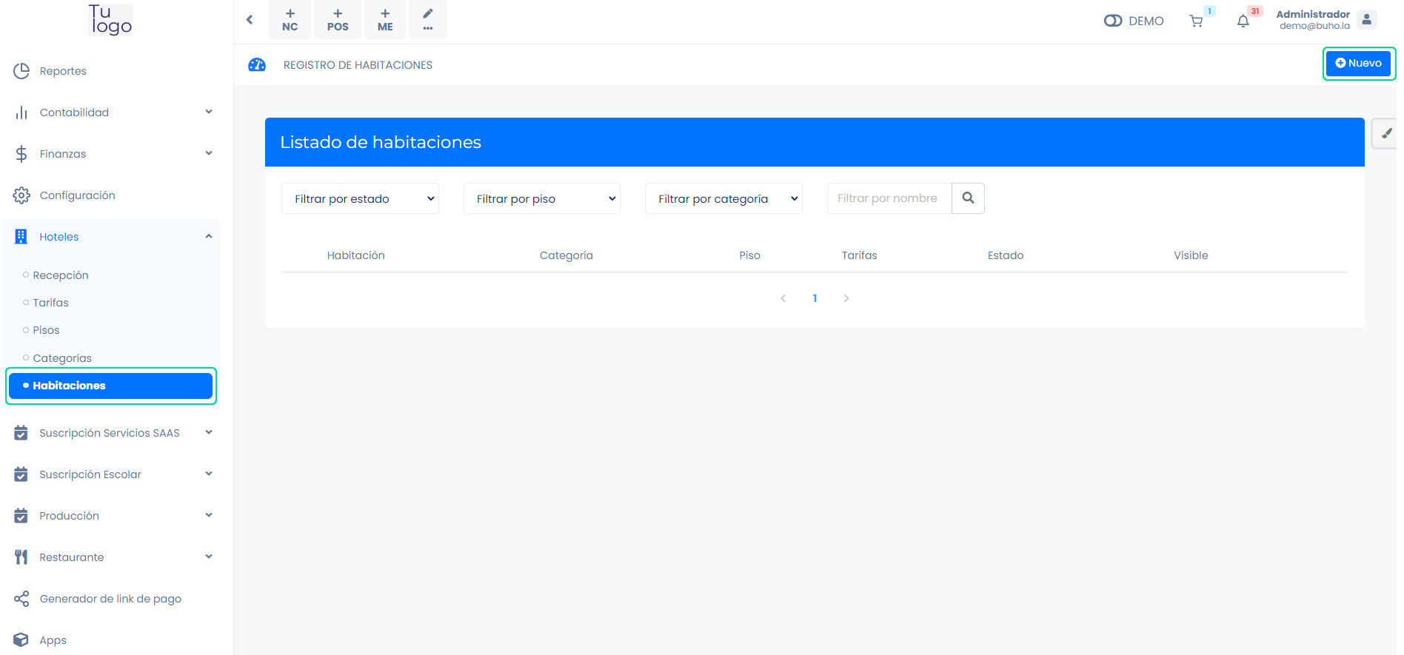This screenshot has height=655, width=1404.
Task: Click the pencil edit shortcut icon
Action: point(427,19)
